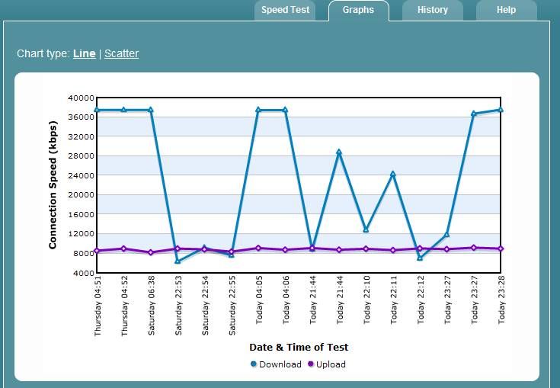
Task: Click Download marker at Today 22:11
Action: (393, 174)
